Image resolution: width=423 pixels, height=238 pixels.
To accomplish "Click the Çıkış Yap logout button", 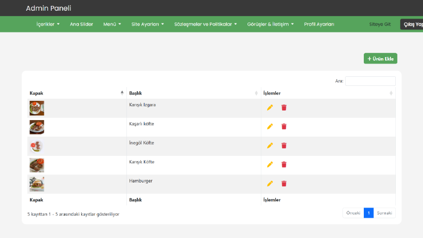I will click(412, 25).
